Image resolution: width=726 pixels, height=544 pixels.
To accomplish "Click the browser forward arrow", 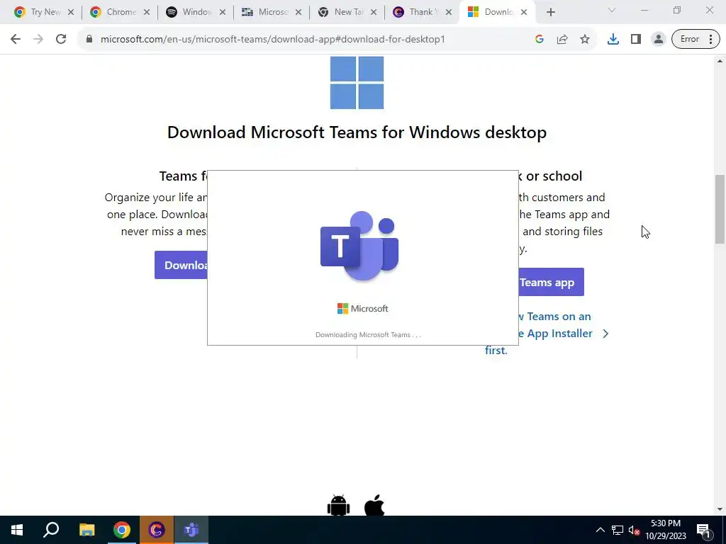I will [38, 40].
